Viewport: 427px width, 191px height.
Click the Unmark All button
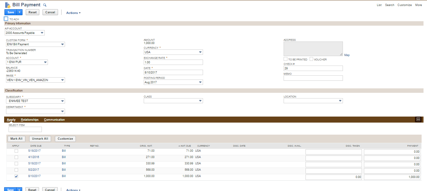tap(40, 138)
